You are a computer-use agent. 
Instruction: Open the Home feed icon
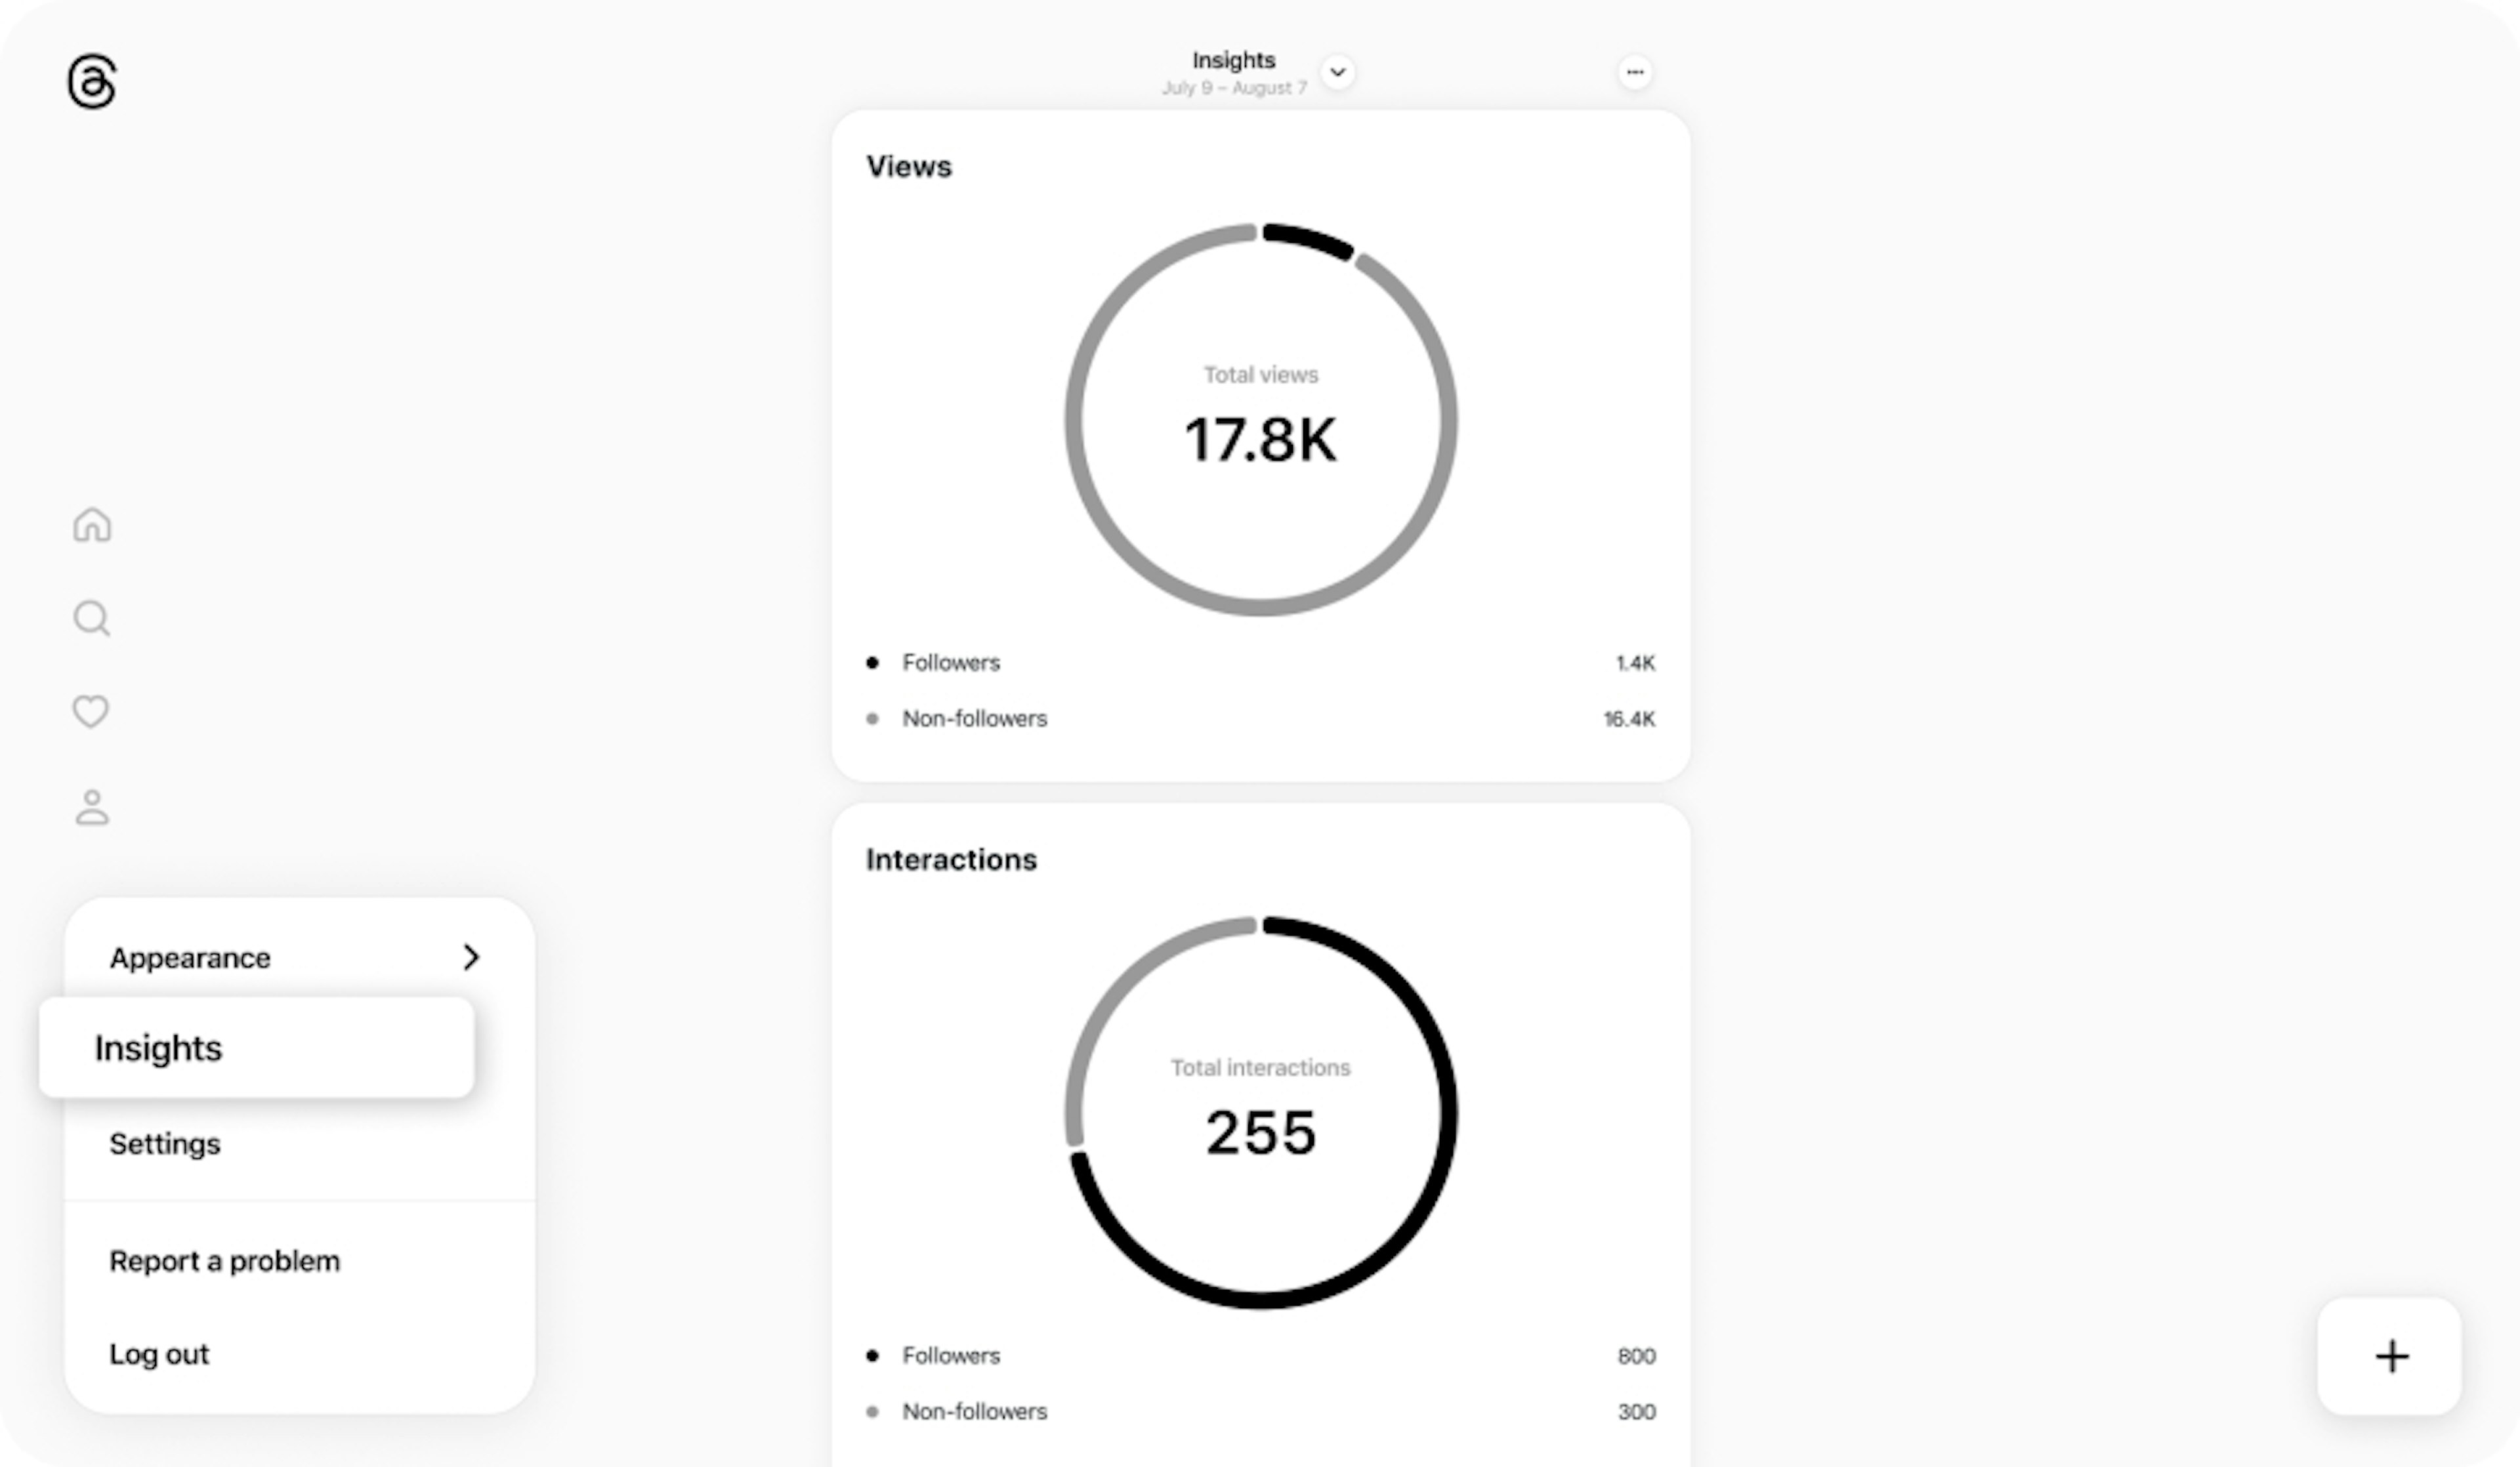(91, 524)
